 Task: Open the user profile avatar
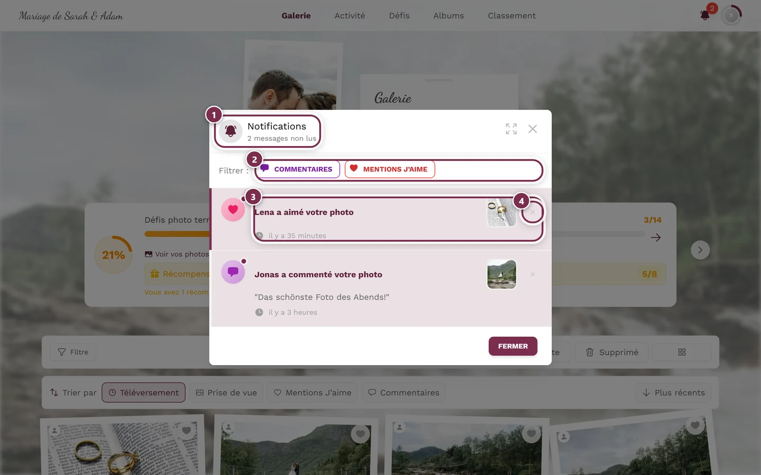click(x=731, y=16)
